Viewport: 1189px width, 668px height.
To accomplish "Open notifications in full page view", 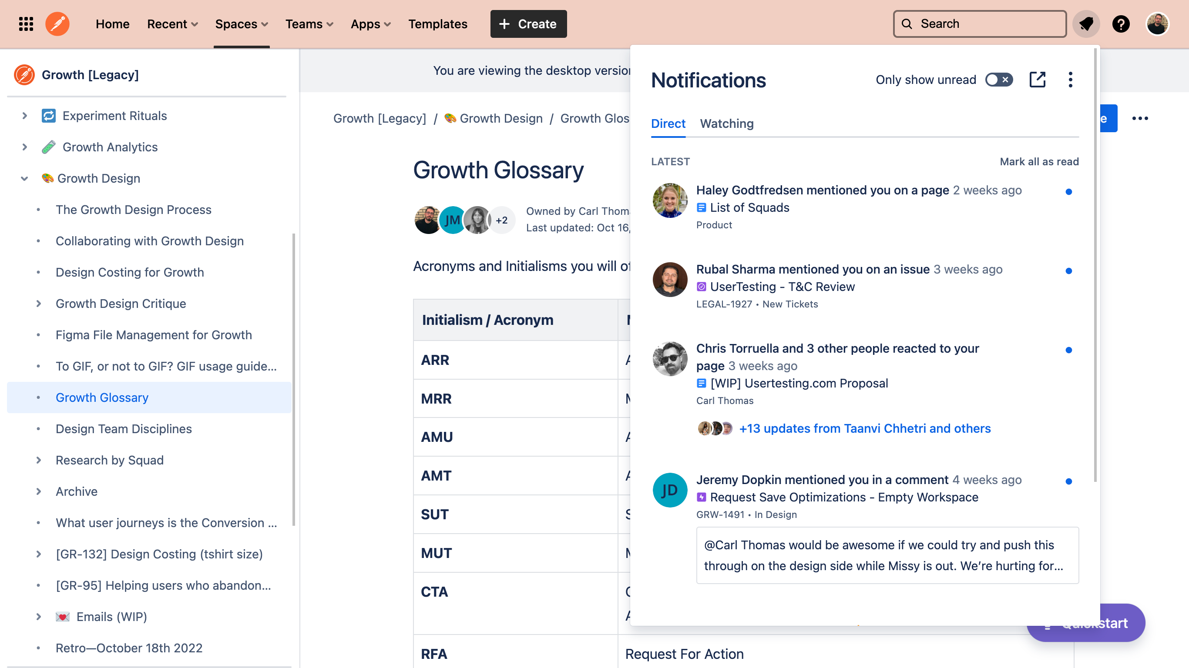I will click(1037, 80).
